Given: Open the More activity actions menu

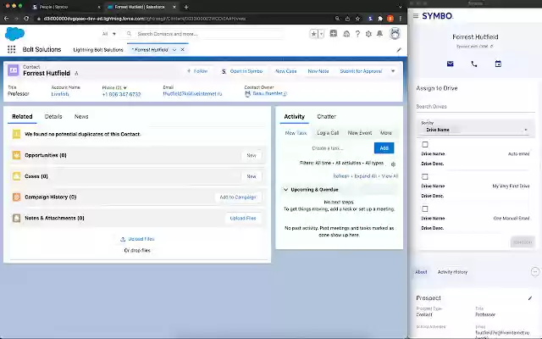Looking at the screenshot, I should pyautogui.click(x=386, y=133).
